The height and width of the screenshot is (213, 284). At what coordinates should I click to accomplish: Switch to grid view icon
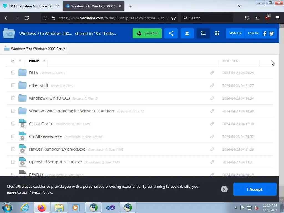pyautogui.click(x=217, y=33)
